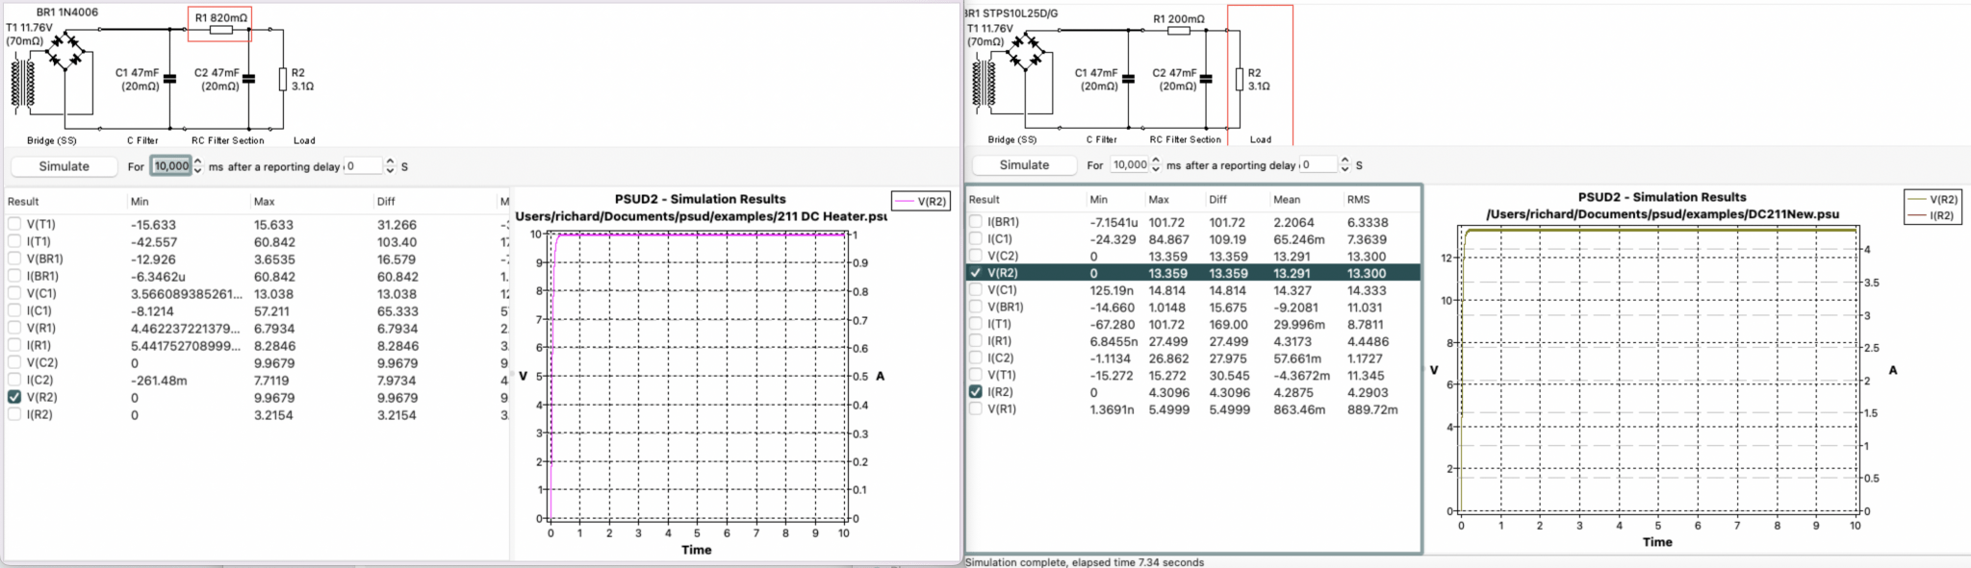Select the T1 transformer symbol in 211 DC Heater window
This screenshot has width=1971, height=568.
pyautogui.click(x=23, y=84)
